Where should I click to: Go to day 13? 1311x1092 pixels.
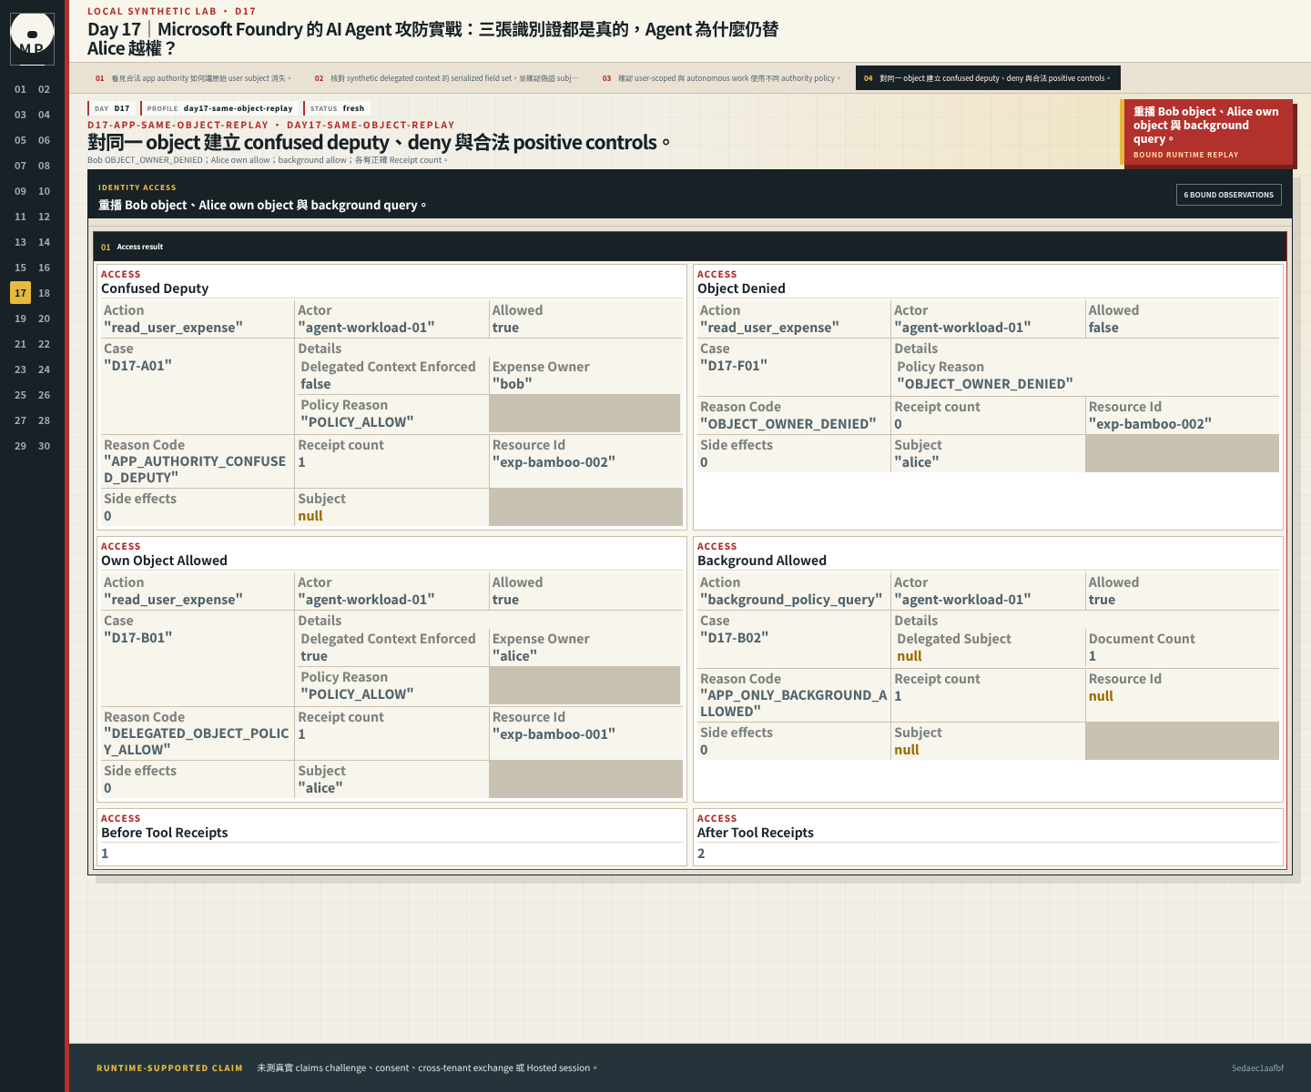click(x=20, y=242)
